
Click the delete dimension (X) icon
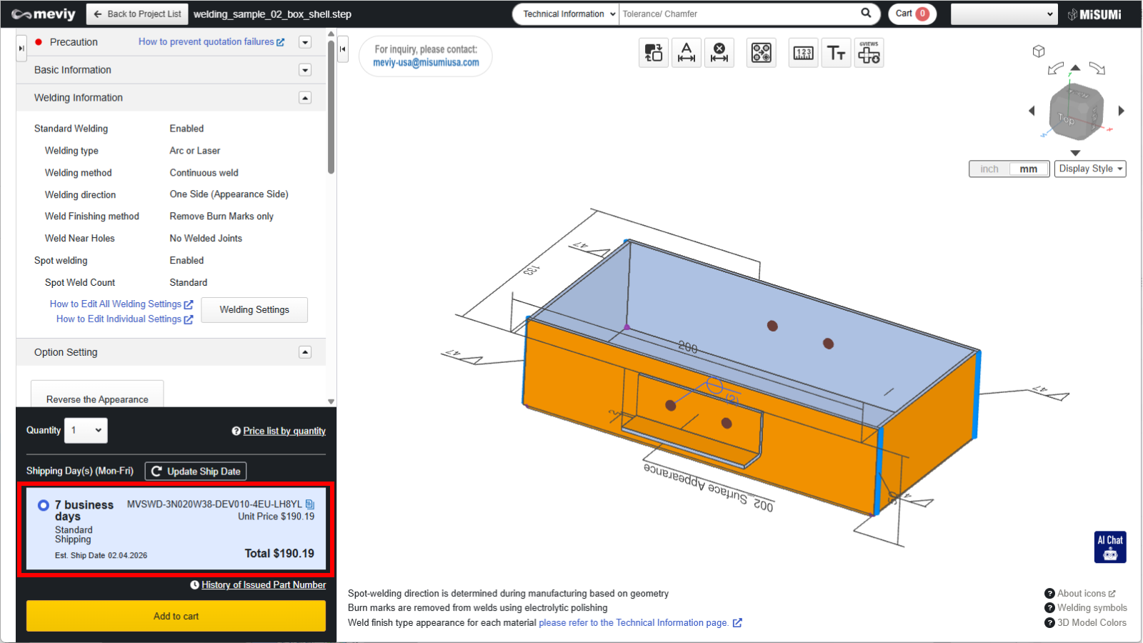(719, 53)
